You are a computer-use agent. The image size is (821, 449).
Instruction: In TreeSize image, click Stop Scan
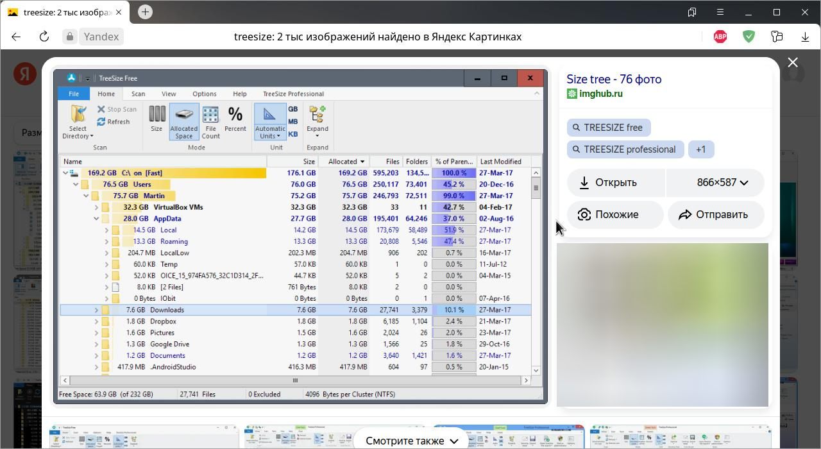[117, 109]
